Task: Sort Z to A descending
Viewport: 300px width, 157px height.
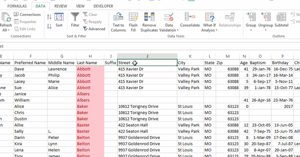Action: (x=49, y=26)
